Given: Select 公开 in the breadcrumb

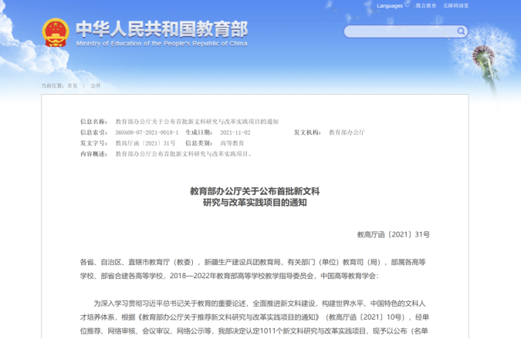Looking at the screenshot, I should pos(96,86).
